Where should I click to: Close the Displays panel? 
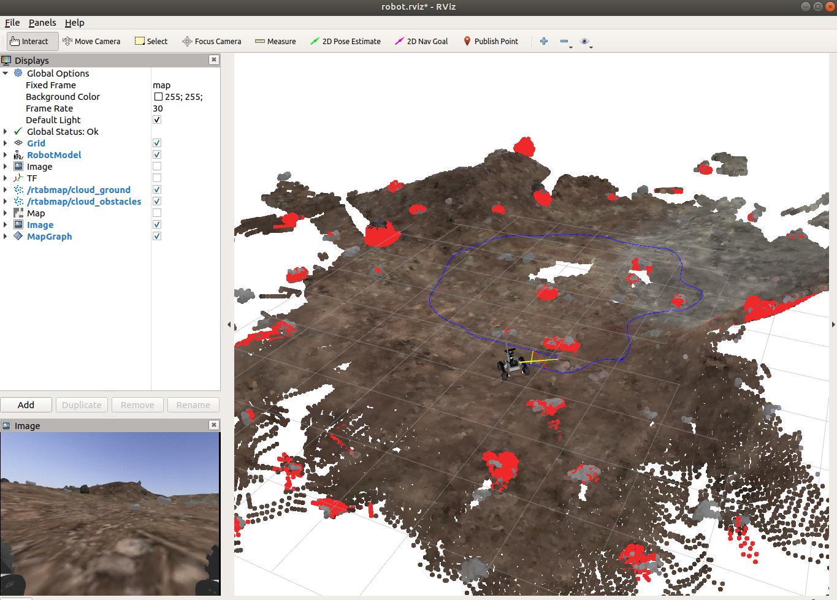click(213, 60)
